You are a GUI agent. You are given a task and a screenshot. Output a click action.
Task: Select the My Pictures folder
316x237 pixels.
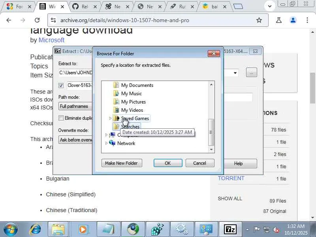coord(134,102)
